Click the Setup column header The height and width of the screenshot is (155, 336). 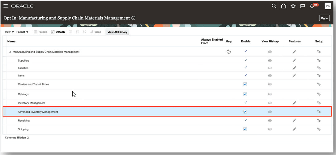(319, 41)
